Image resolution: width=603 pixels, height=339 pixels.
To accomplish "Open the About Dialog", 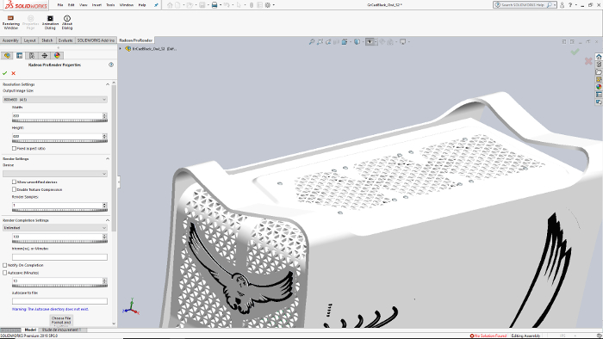I will [67, 22].
